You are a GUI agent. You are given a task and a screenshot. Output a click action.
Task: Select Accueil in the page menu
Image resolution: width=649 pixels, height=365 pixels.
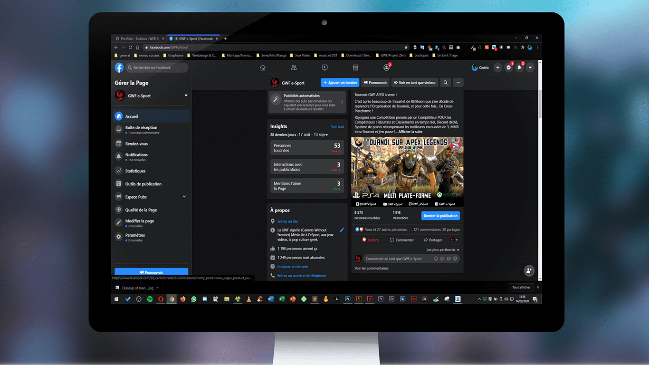pos(152,116)
